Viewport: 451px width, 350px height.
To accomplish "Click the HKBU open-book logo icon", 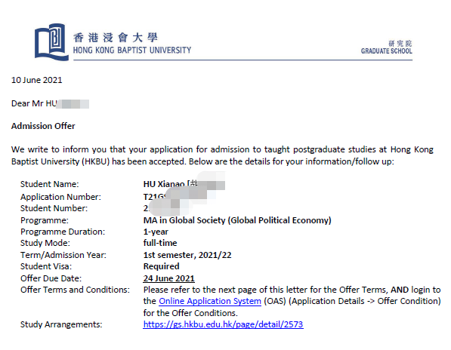I will click(52, 42).
